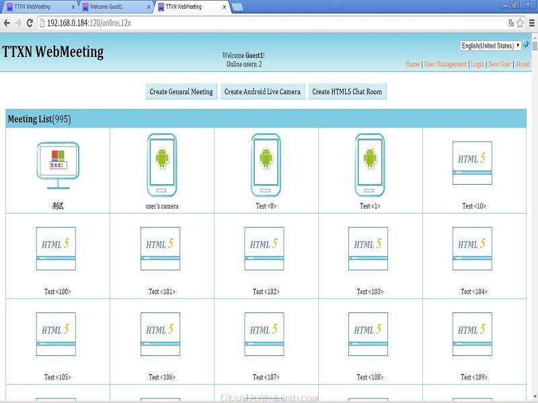Open the Chrome menu hamburger icon
538x403 pixels.
[532, 23]
